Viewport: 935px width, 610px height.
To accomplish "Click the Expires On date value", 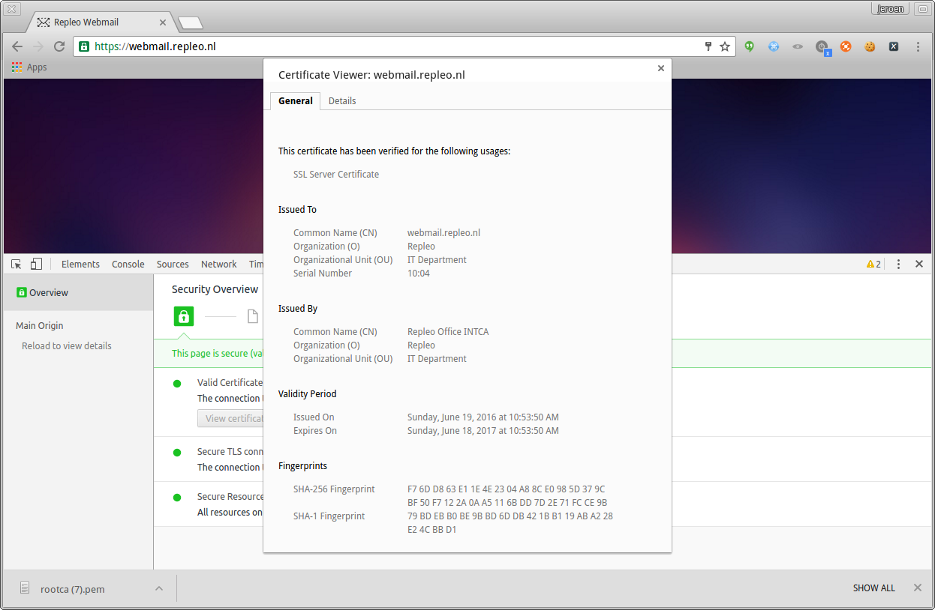I will (x=483, y=431).
